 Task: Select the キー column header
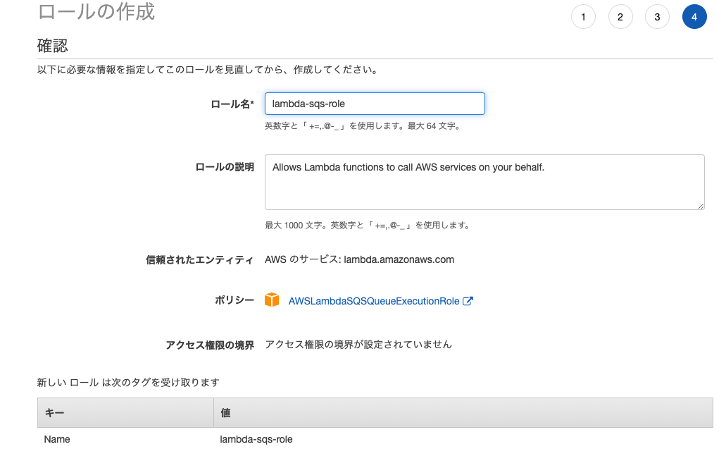[x=125, y=413]
